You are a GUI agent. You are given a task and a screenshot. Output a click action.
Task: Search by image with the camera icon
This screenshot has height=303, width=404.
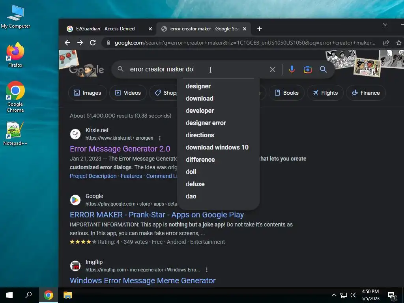(308, 69)
